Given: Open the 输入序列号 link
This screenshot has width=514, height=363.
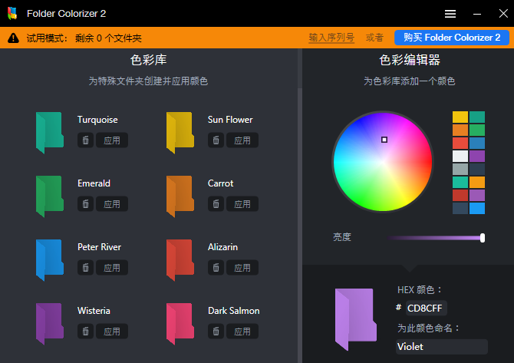Looking at the screenshot, I should coord(331,38).
